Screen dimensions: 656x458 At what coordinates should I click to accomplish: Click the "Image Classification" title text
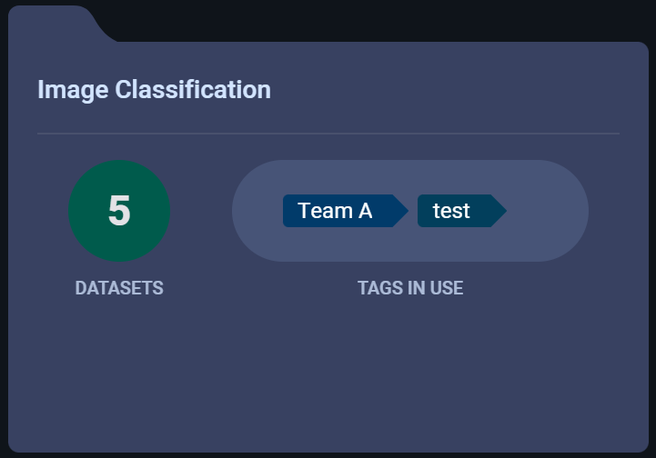pos(154,90)
